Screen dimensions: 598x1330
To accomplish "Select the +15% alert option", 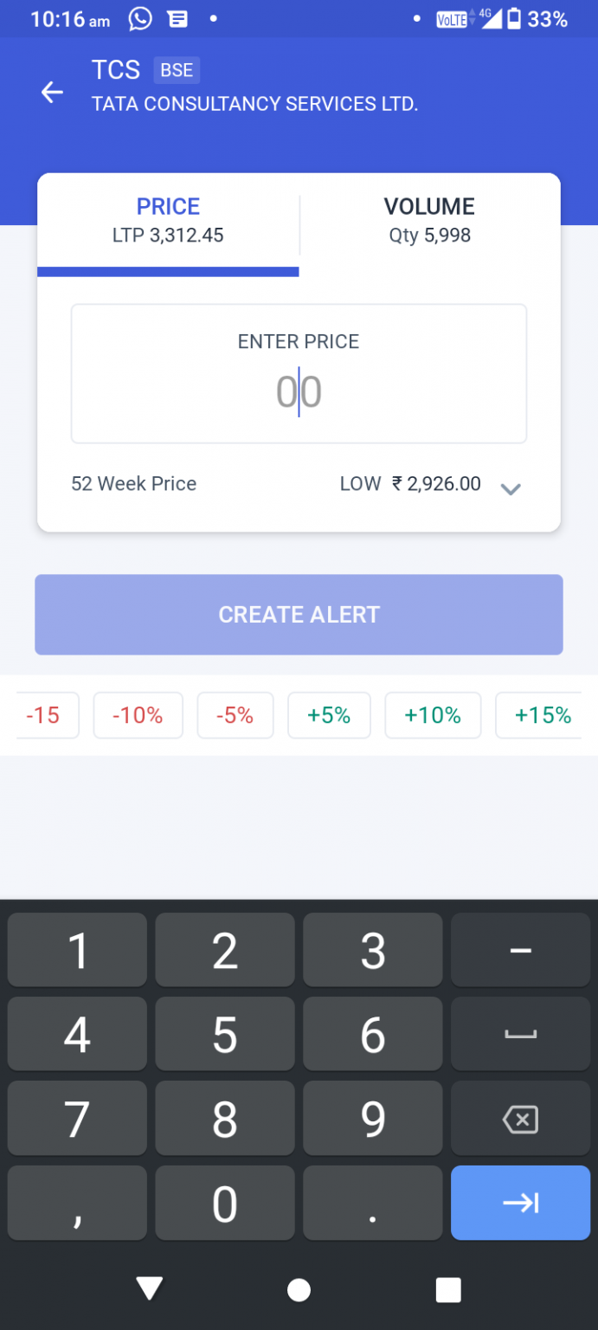I will [541, 715].
